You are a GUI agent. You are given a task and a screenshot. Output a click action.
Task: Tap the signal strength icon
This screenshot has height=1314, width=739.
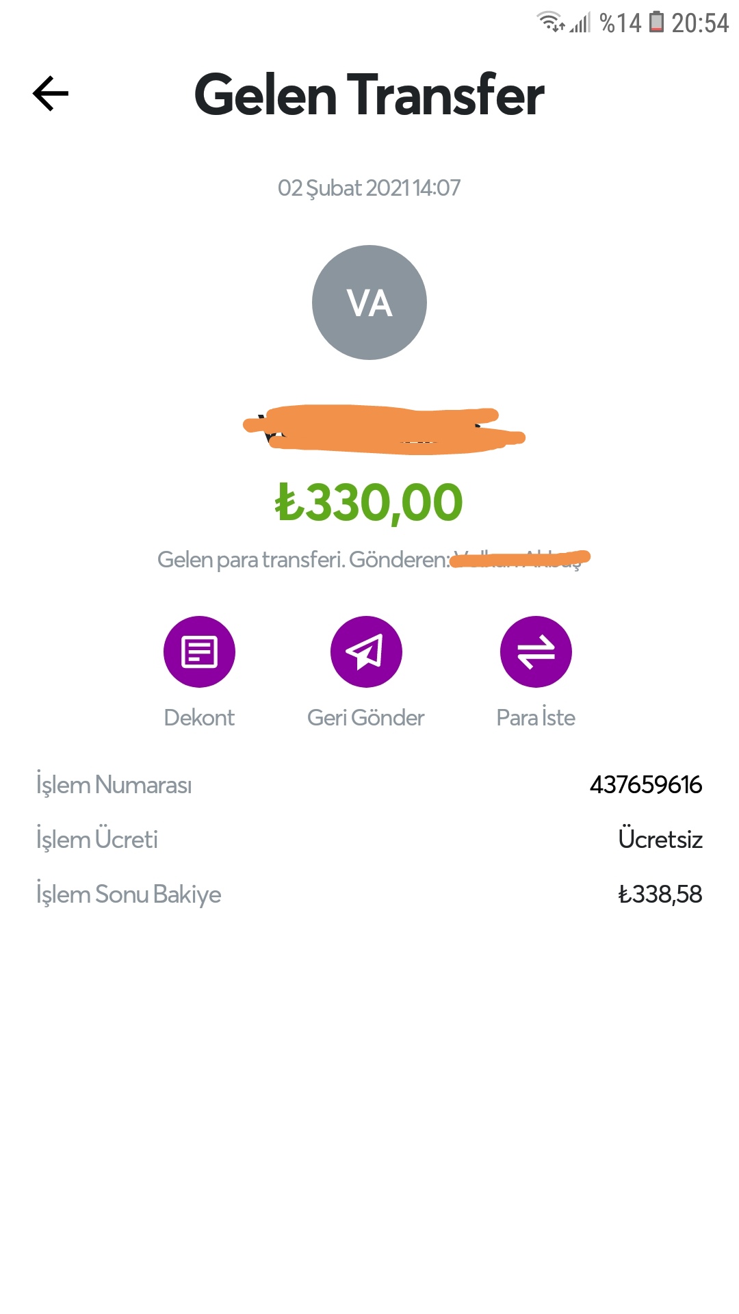click(x=580, y=23)
